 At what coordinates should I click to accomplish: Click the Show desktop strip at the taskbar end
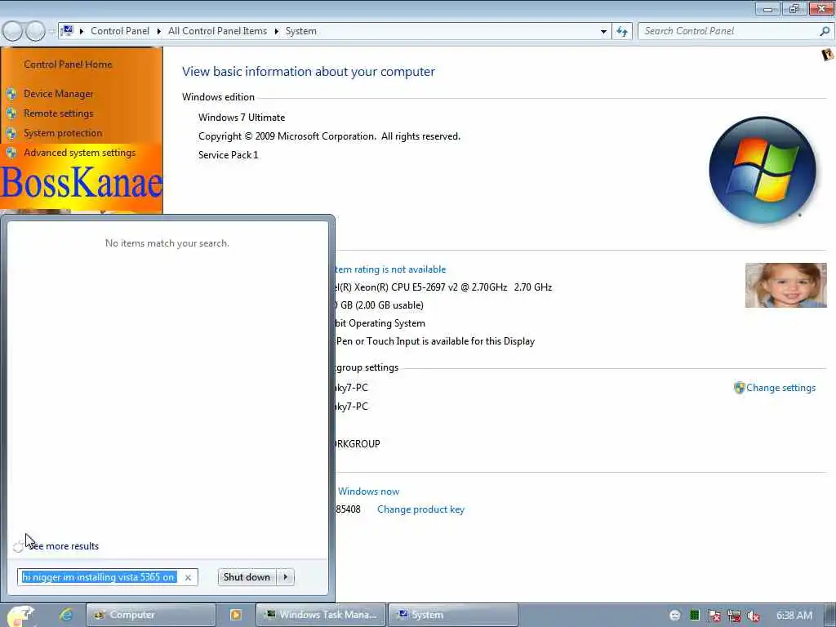click(831, 616)
